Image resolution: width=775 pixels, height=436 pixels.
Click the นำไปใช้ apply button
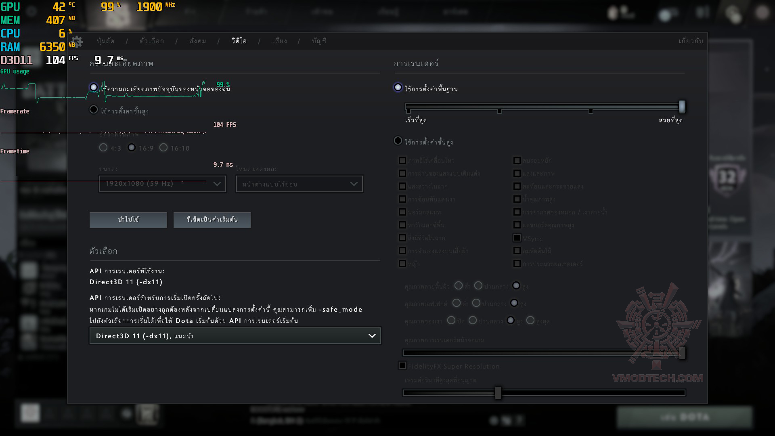point(128,220)
